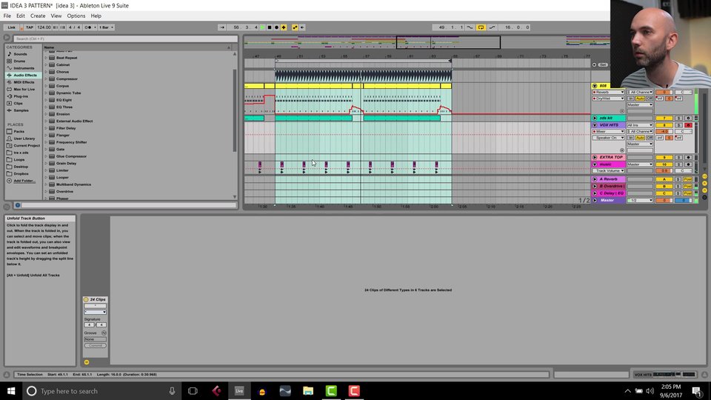Open the Track Volume automation dropdown
Viewport: 711px width, 400px height.
609,171
